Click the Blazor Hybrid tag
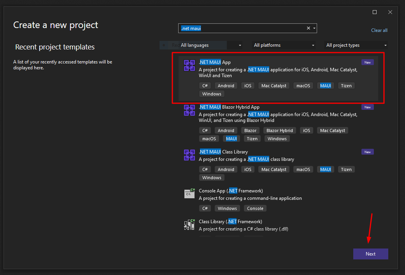405x275 pixels. tap(279, 130)
